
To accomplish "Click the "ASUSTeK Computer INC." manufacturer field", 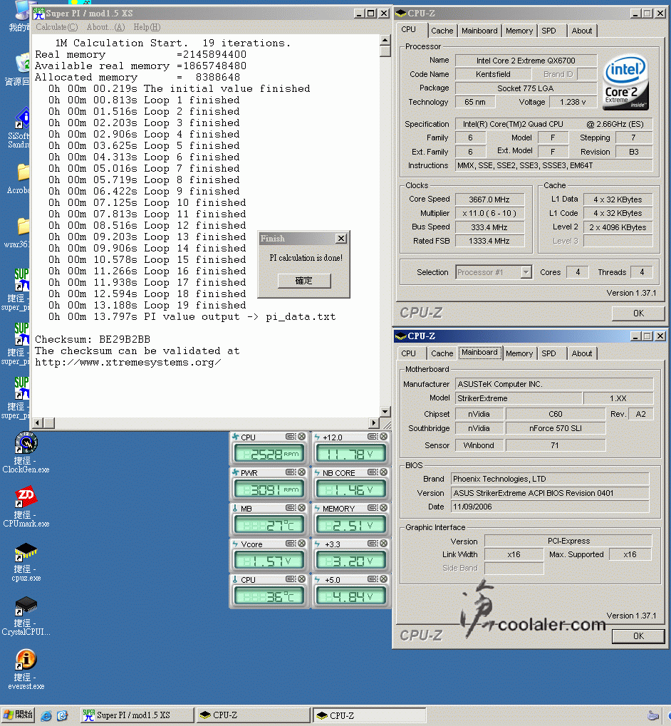I will [x=554, y=384].
